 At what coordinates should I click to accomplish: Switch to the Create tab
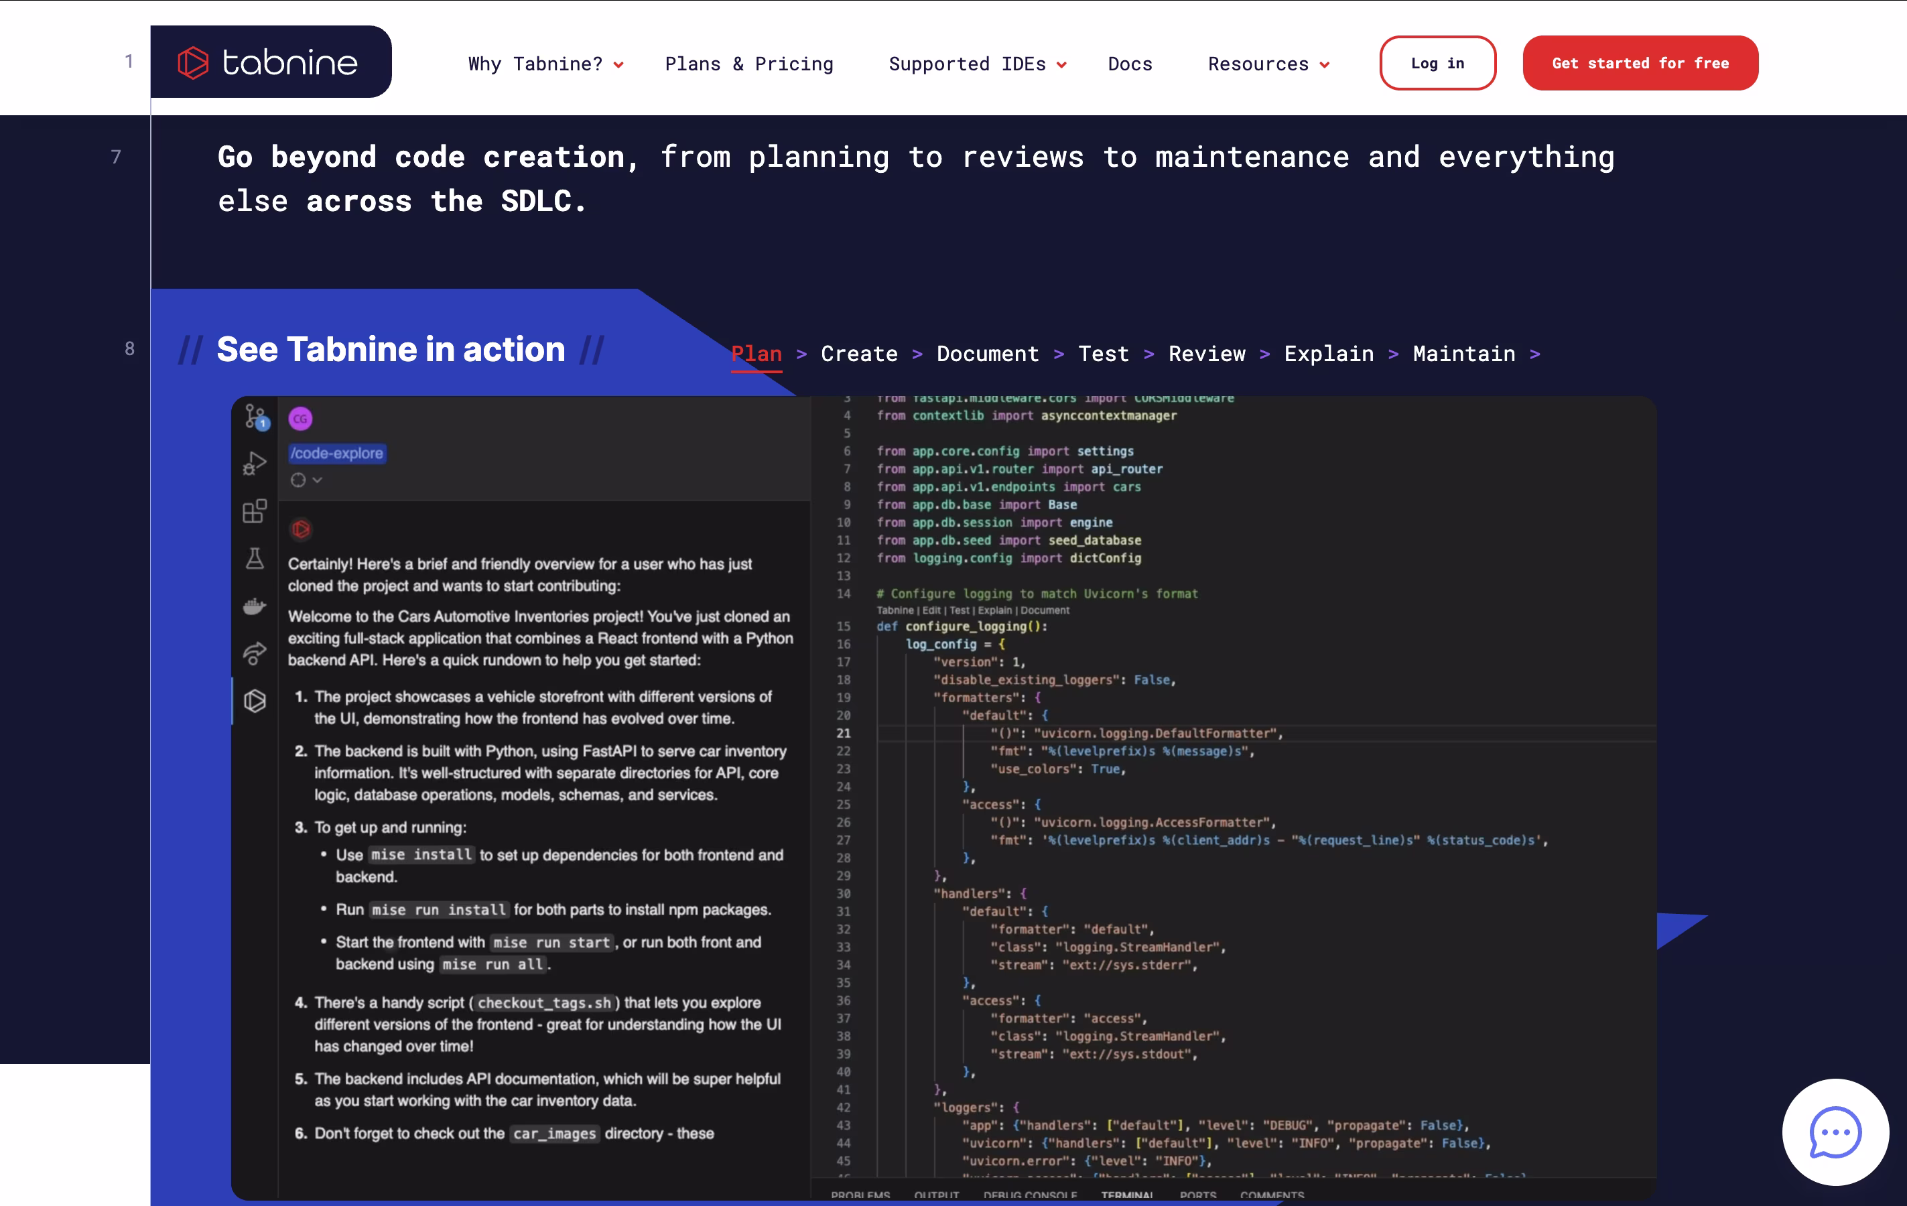pos(858,354)
